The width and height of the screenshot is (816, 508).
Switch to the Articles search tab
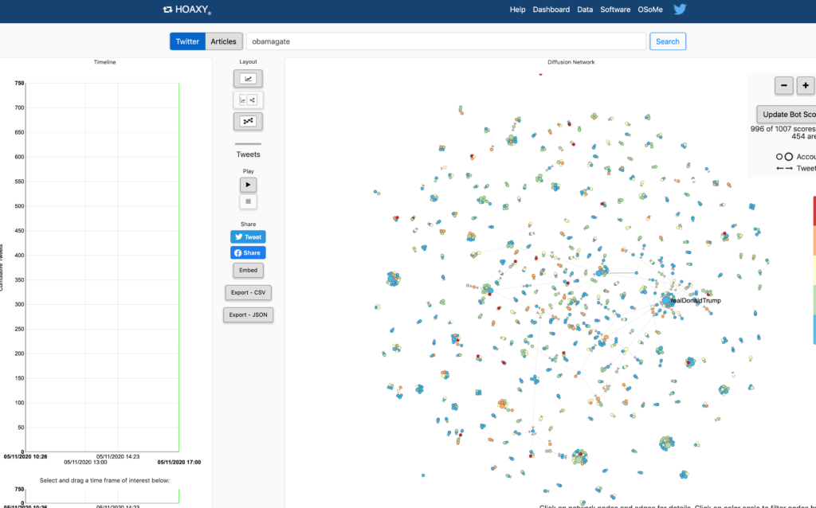[223, 41]
